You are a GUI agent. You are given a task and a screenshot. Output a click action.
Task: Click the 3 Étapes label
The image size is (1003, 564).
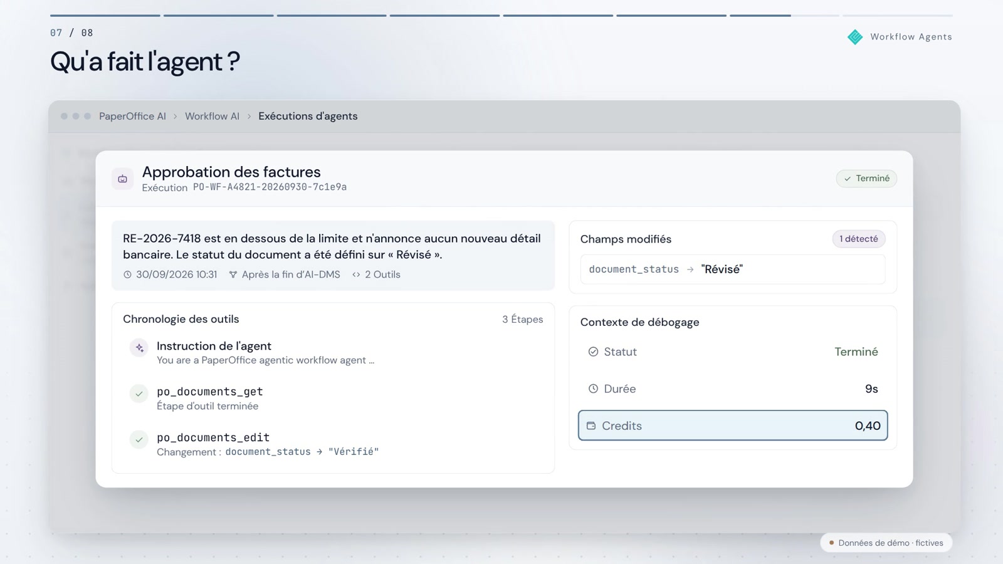523,319
